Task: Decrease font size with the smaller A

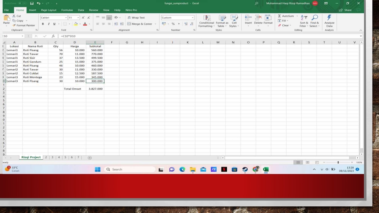Action: [x=89, y=18]
